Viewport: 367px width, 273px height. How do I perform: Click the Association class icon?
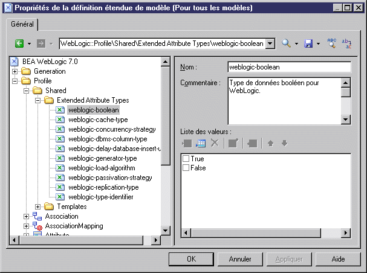click(x=37, y=216)
